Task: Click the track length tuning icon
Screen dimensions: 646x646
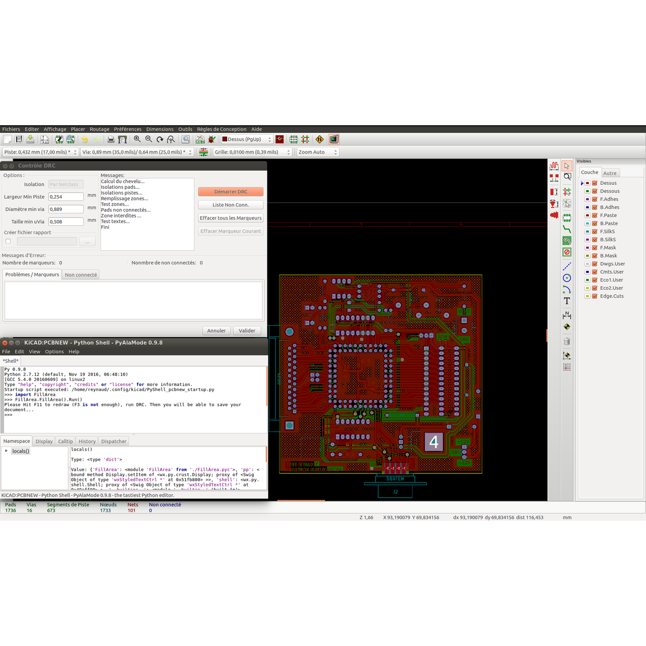Action: click(554, 166)
